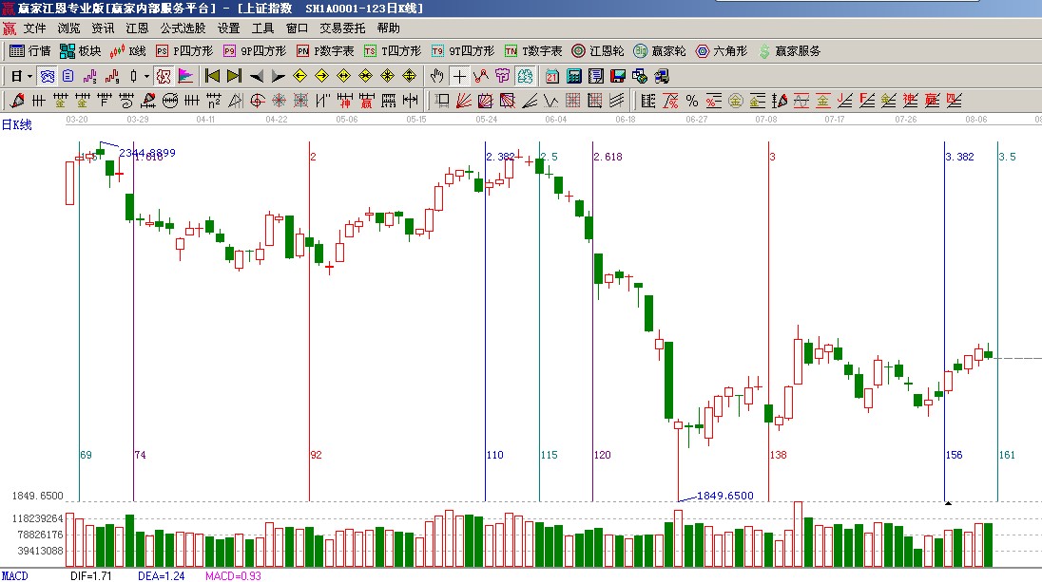Click the yellow diamond left-arrow icon
Image resolution: width=1042 pixels, height=582 pixels.
(x=299, y=76)
